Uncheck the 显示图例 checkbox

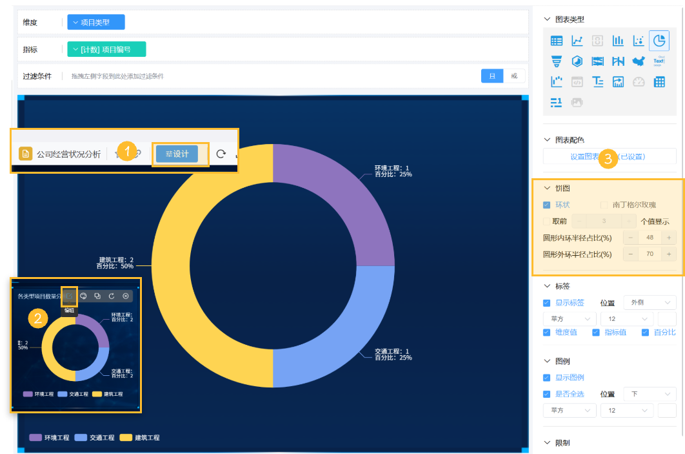[x=546, y=377]
